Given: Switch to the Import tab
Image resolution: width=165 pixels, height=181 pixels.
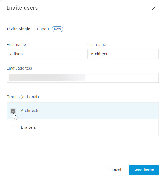Looking at the screenshot, I should [x=43, y=29].
